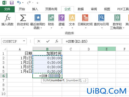Click cell B4 with 0:30:00
Image resolution: width=129 pixels, height=97 pixels.
tap(47, 67)
